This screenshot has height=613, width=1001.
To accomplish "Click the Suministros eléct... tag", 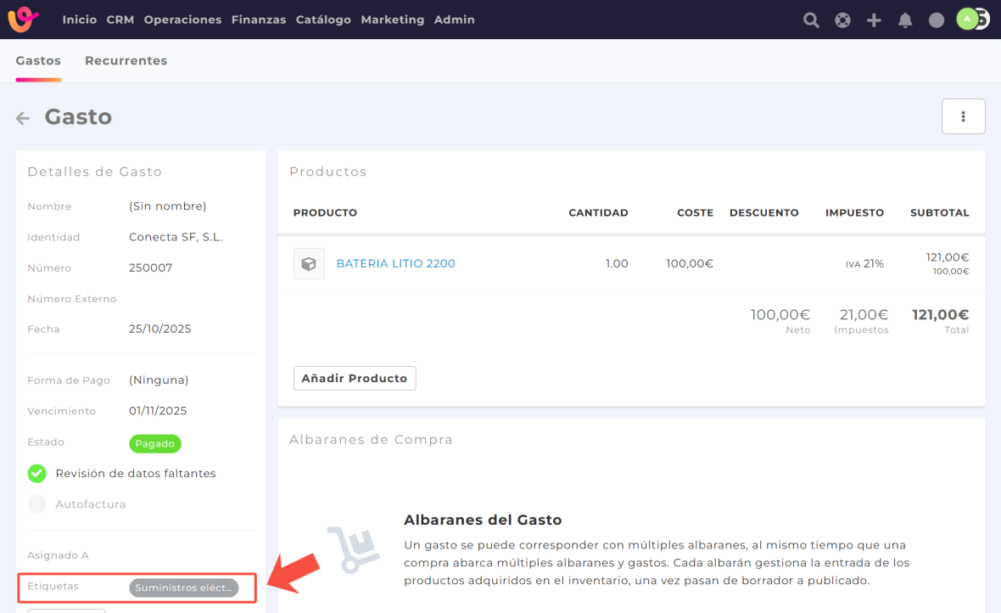I will tap(184, 588).
